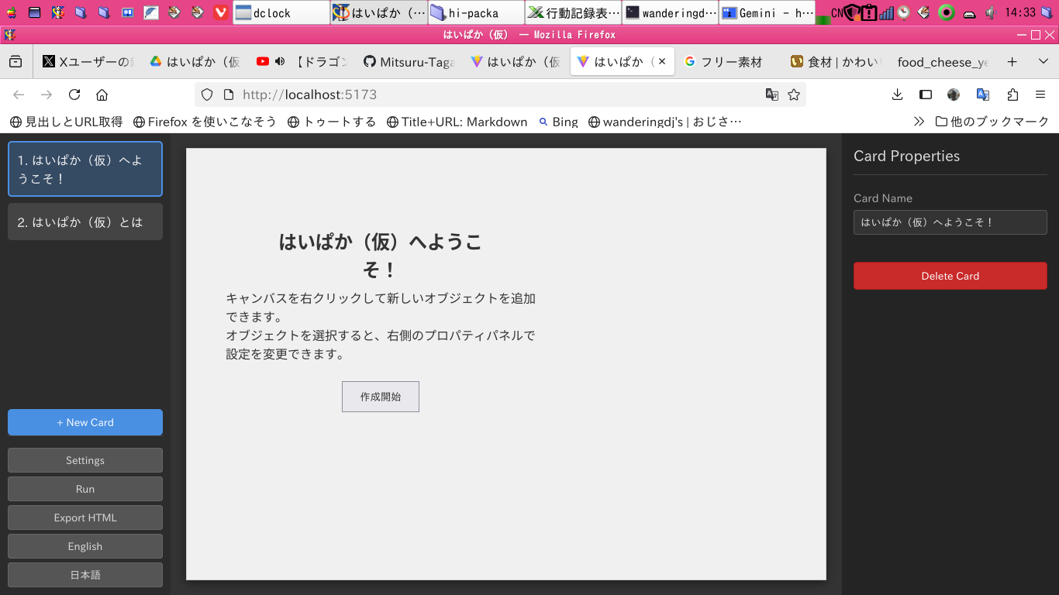The image size is (1059, 595).
Task: Open the page translation icon in the address bar
Action: pos(772,95)
